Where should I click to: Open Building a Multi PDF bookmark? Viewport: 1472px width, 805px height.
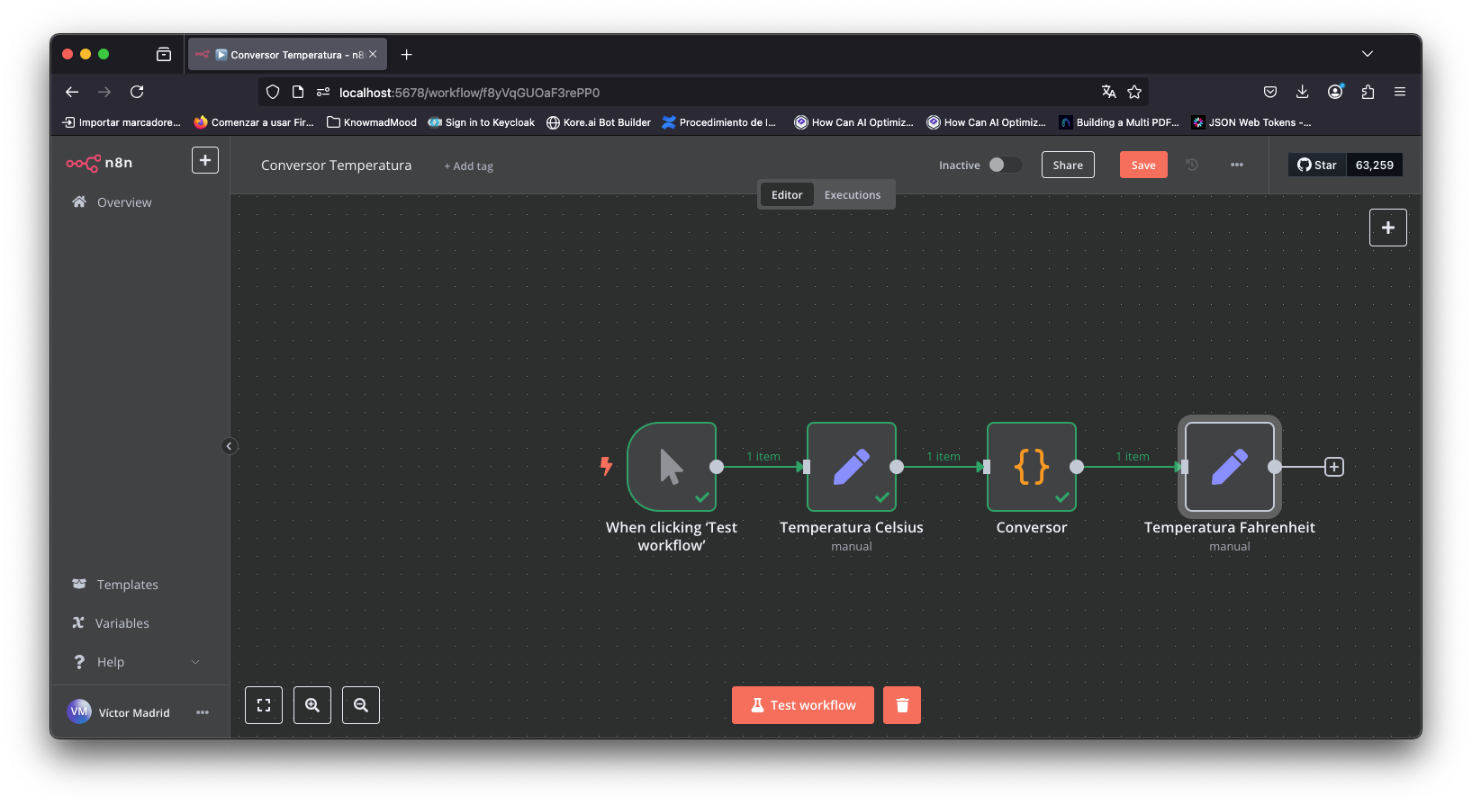[x=1119, y=122]
